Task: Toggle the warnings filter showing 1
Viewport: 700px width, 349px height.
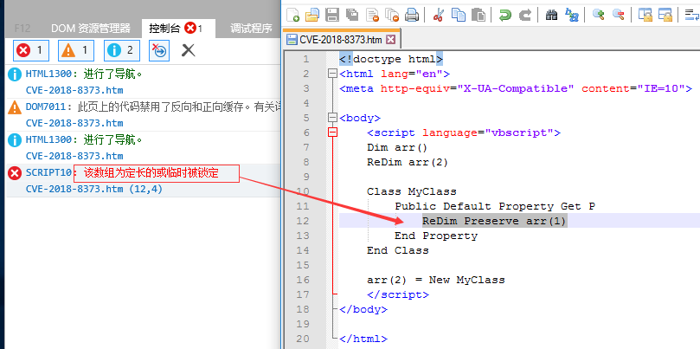Action: coord(76,50)
